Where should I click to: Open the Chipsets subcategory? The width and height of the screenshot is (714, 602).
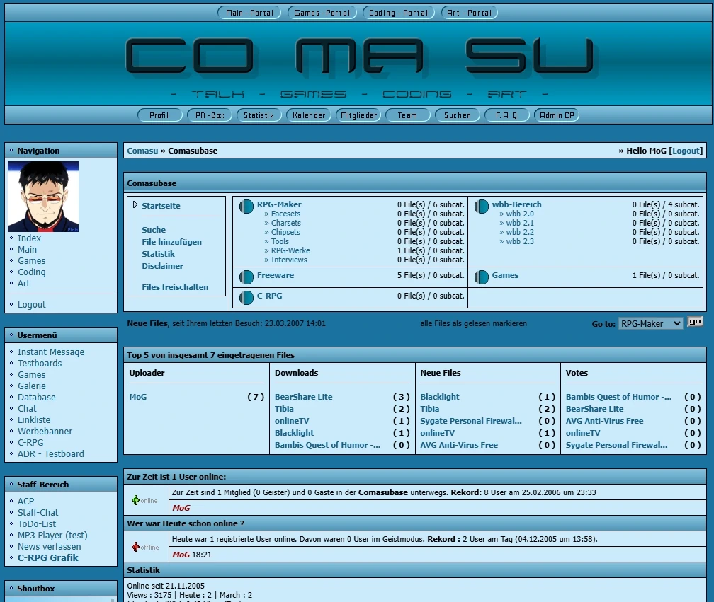click(x=285, y=232)
